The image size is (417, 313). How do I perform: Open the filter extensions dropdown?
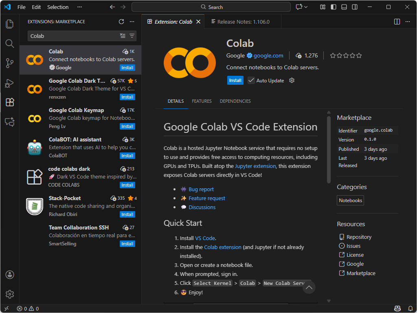click(132, 36)
